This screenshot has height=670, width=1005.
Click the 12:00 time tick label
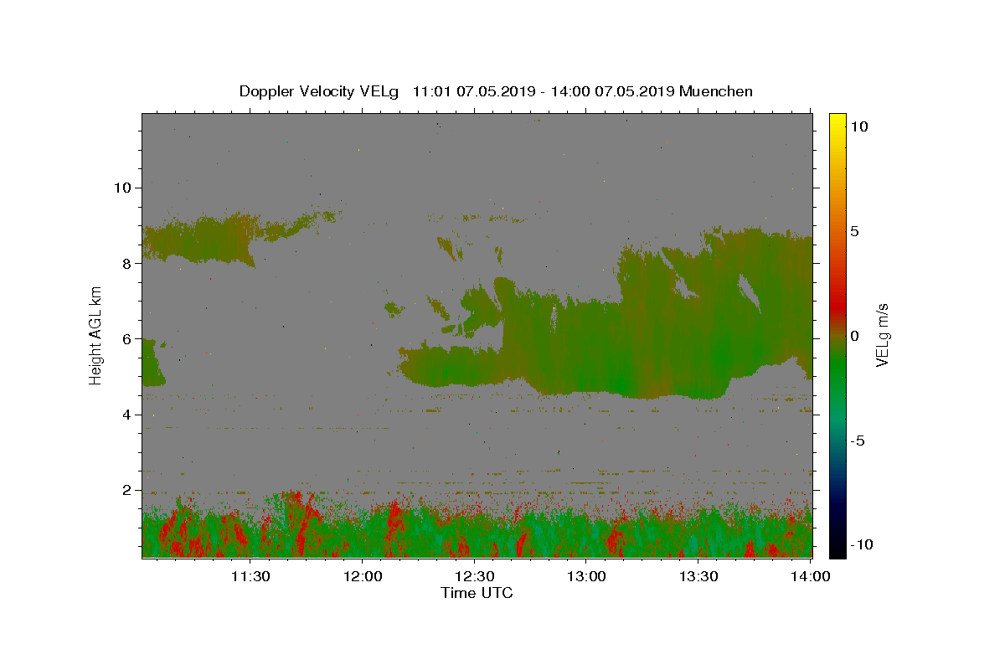363,576
